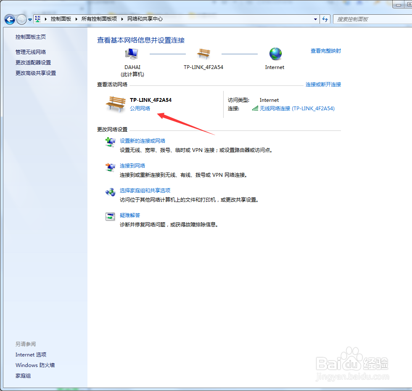Click the Back navigation arrow
412x391 pixels.
tap(9, 19)
